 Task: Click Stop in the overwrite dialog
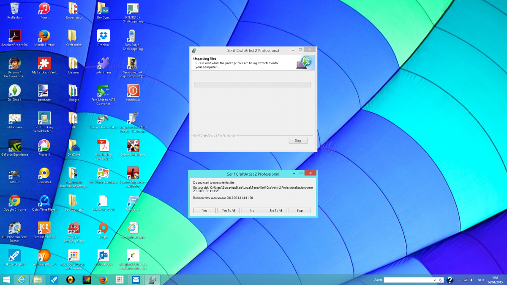click(x=300, y=210)
